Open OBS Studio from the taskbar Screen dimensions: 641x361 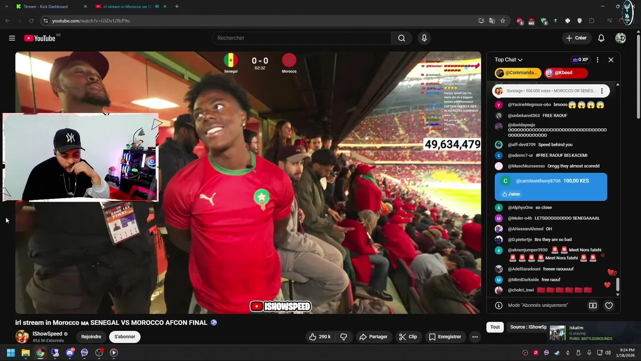pyautogui.click(x=99, y=352)
